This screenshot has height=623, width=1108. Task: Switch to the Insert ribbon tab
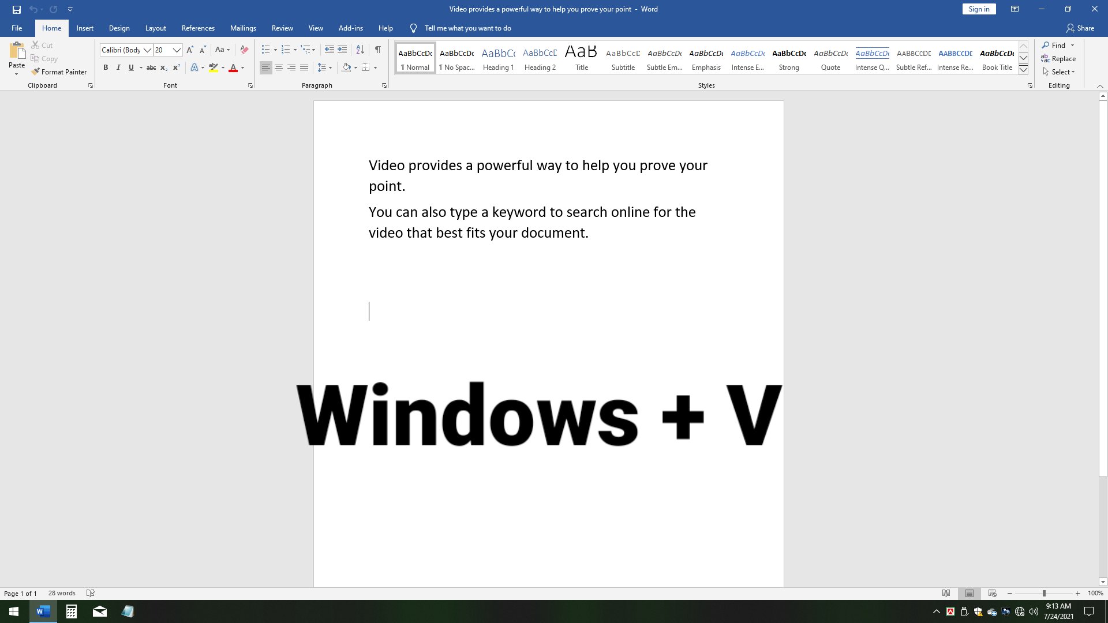(x=85, y=28)
